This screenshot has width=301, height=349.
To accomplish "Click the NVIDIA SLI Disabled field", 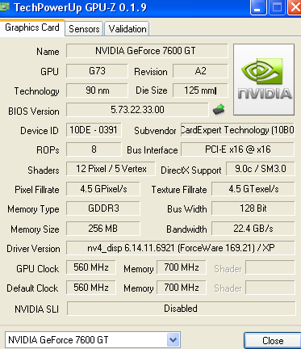I will 181,309.
